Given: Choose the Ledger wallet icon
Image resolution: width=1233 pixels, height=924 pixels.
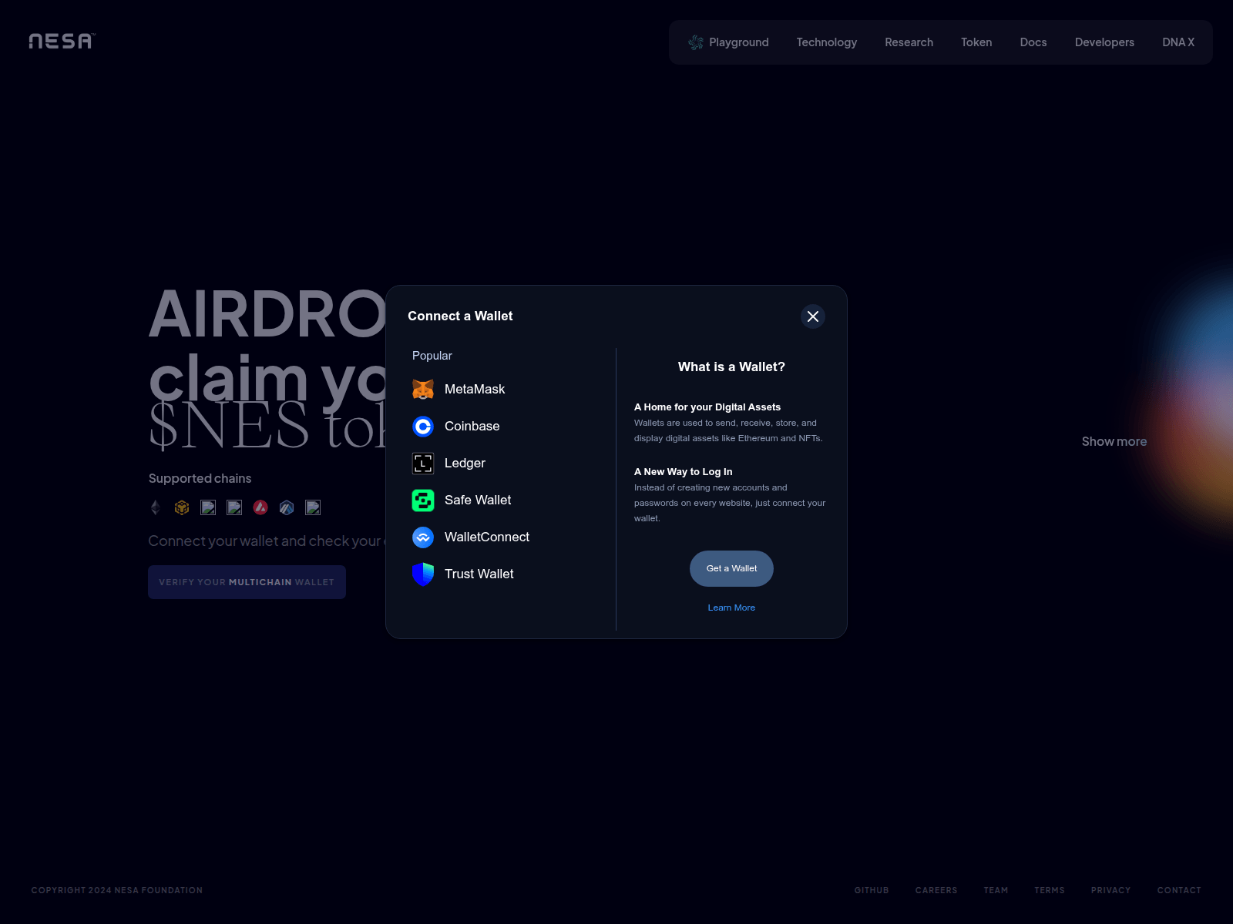Looking at the screenshot, I should (423, 464).
